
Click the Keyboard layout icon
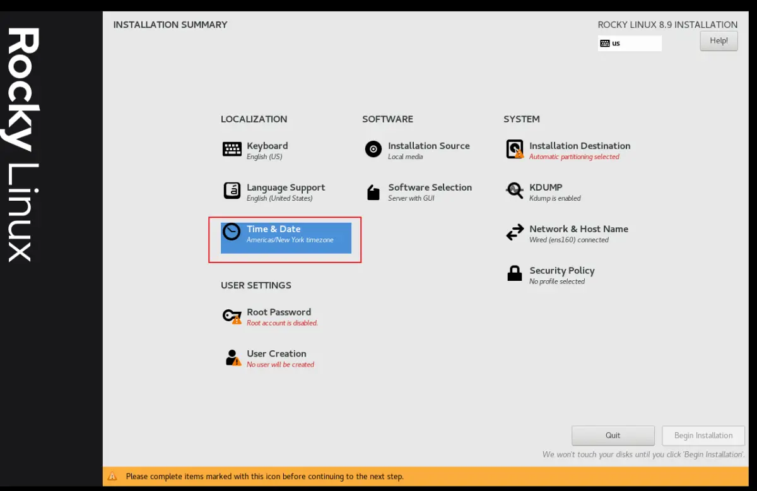tap(232, 149)
